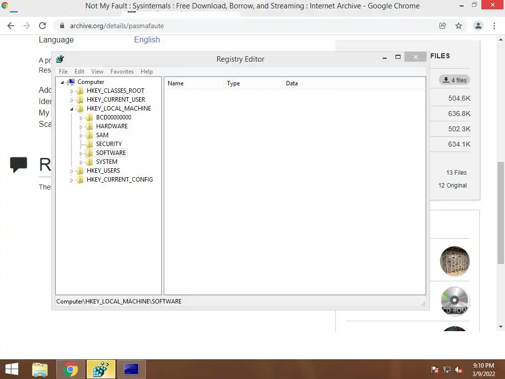Click the Name column header

pos(193,83)
